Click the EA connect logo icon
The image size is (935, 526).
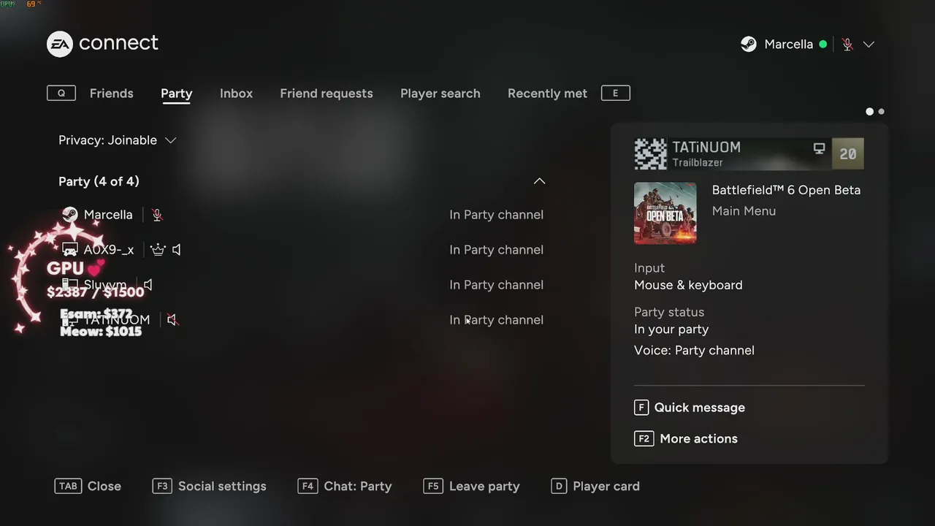[x=60, y=44]
